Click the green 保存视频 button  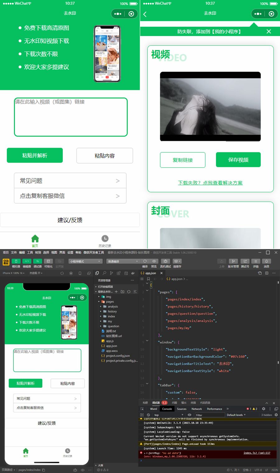point(238,160)
